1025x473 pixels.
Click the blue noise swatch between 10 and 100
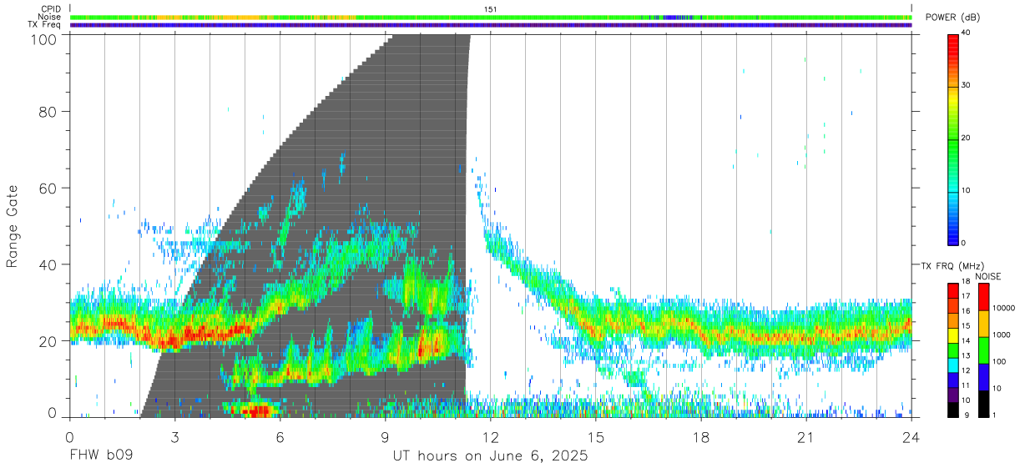pos(983,377)
